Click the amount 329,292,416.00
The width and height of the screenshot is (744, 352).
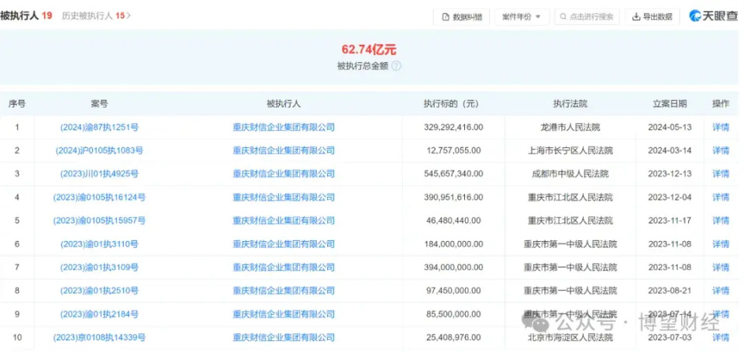[453, 127]
